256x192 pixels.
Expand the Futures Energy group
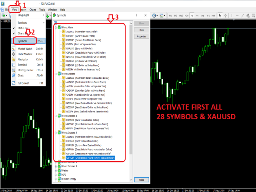click(x=56, y=179)
